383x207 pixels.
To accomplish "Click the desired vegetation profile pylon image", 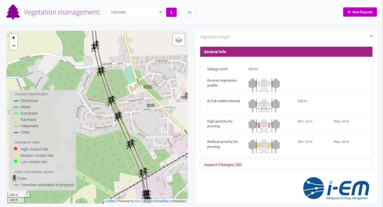I will pyautogui.click(x=264, y=85).
